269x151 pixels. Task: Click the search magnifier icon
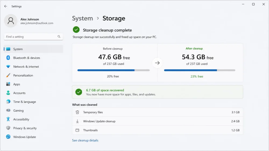[x=59, y=36]
